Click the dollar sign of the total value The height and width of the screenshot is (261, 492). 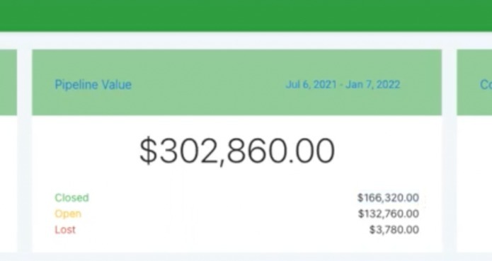[x=148, y=151]
